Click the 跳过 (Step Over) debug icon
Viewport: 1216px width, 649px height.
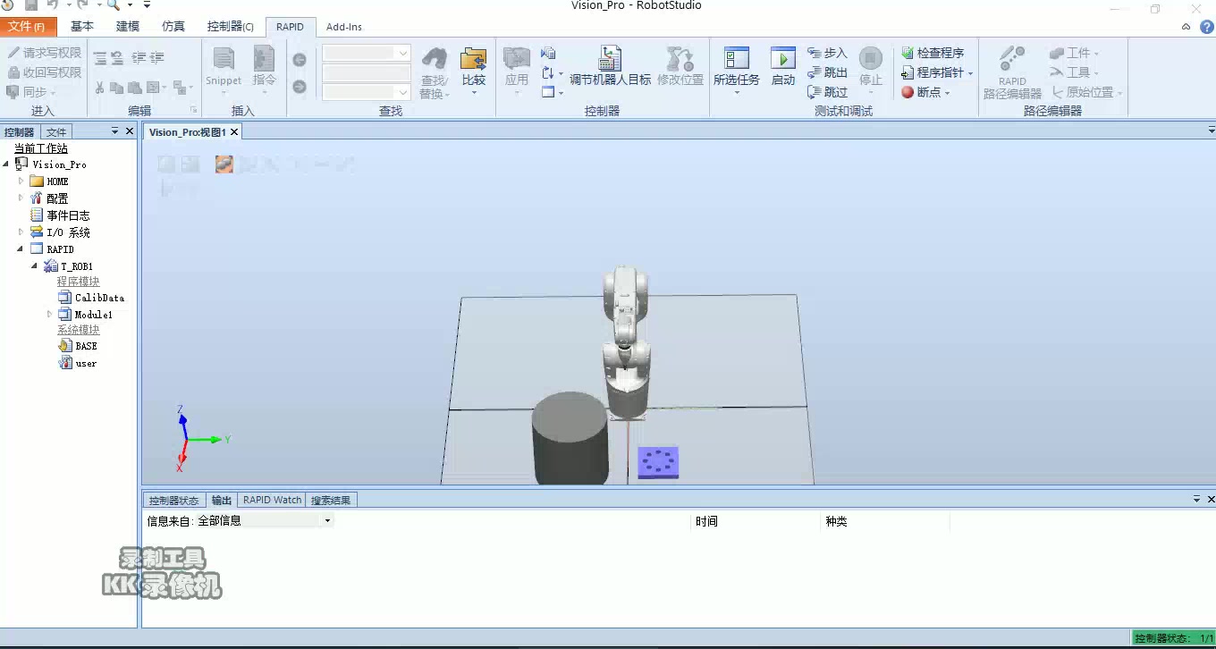coord(814,91)
